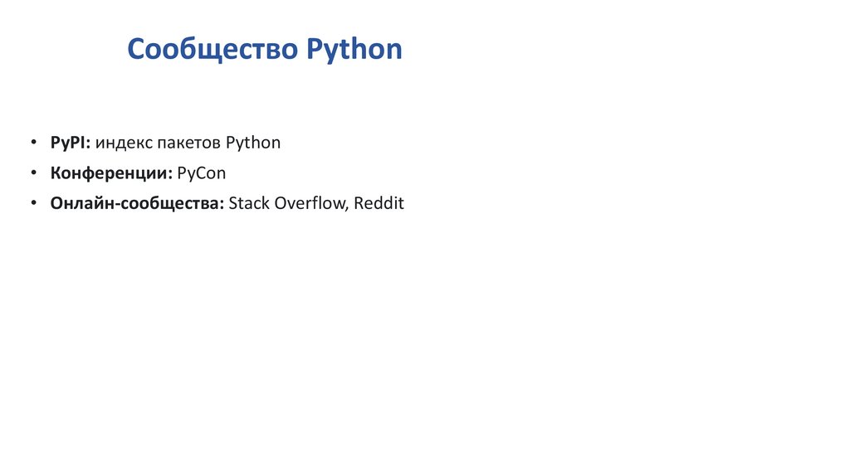Click the bullet marker before "Онлайн-сообщества"

click(x=32, y=204)
